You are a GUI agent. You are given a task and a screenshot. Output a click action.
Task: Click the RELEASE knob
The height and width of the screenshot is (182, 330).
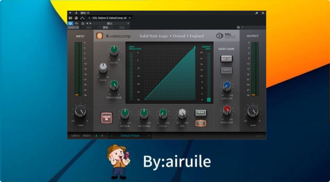144,114
